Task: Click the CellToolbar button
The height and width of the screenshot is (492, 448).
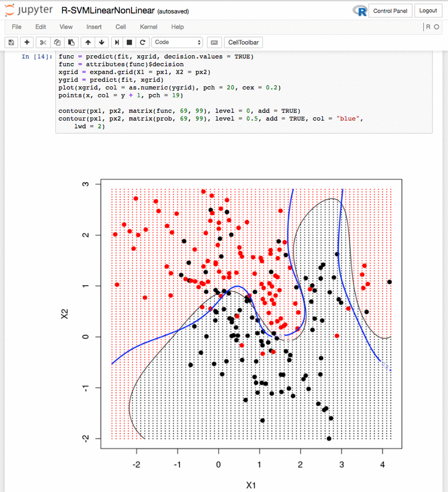Action: point(243,42)
